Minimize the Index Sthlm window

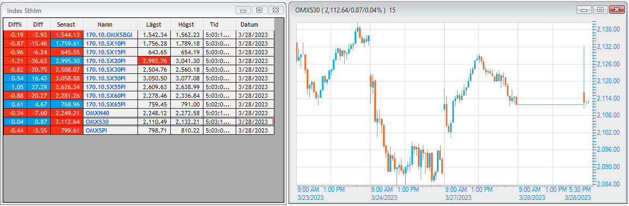pos(244,10)
